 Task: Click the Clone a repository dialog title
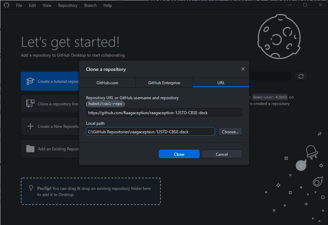click(106, 69)
